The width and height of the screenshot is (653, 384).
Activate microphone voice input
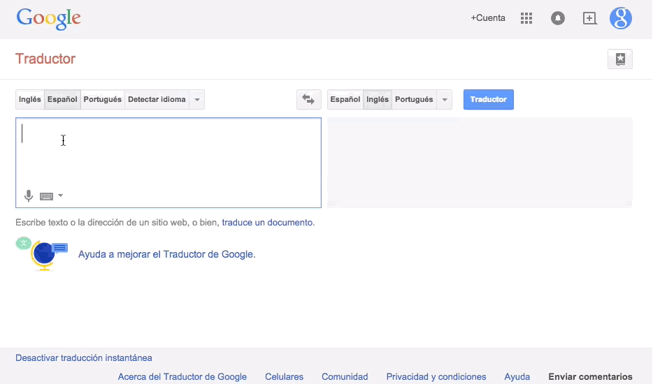coord(29,195)
